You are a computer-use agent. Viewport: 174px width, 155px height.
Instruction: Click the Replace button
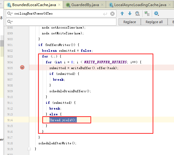coord(130,22)
